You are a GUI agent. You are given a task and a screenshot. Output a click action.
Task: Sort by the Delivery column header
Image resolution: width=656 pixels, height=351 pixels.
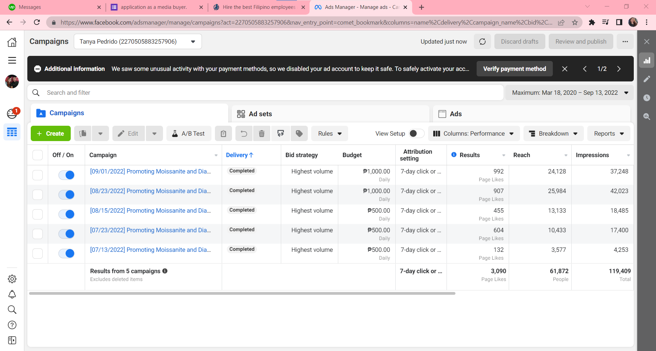click(240, 155)
